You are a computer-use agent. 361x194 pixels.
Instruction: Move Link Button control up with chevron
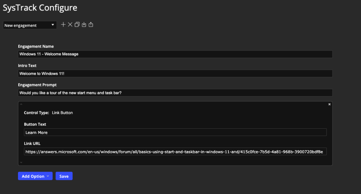click(x=21, y=104)
